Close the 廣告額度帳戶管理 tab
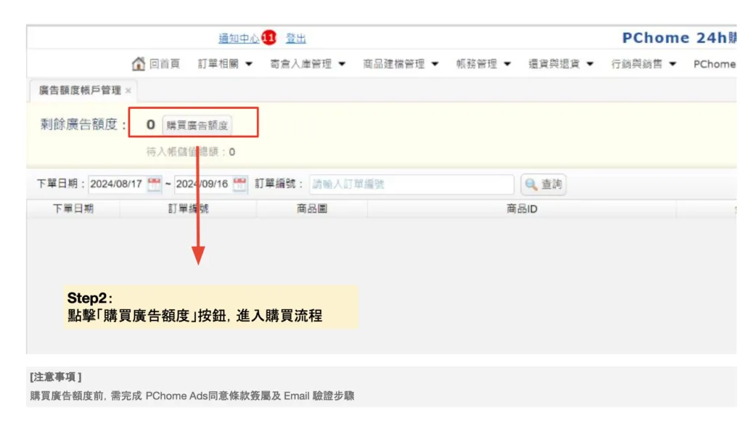 click(x=128, y=91)
